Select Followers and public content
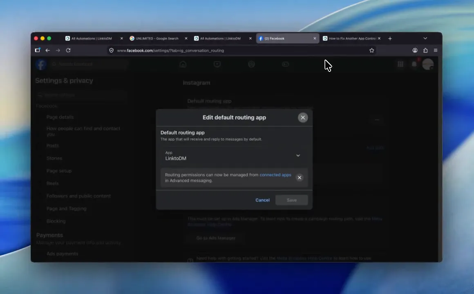Image resolution: width=474 pixels, height=294 pixels. pos(78,196)
